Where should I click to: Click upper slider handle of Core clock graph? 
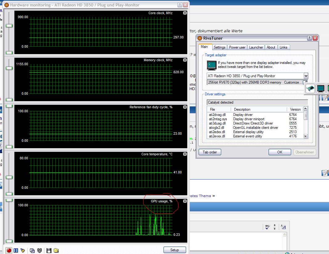coord(9,26)
